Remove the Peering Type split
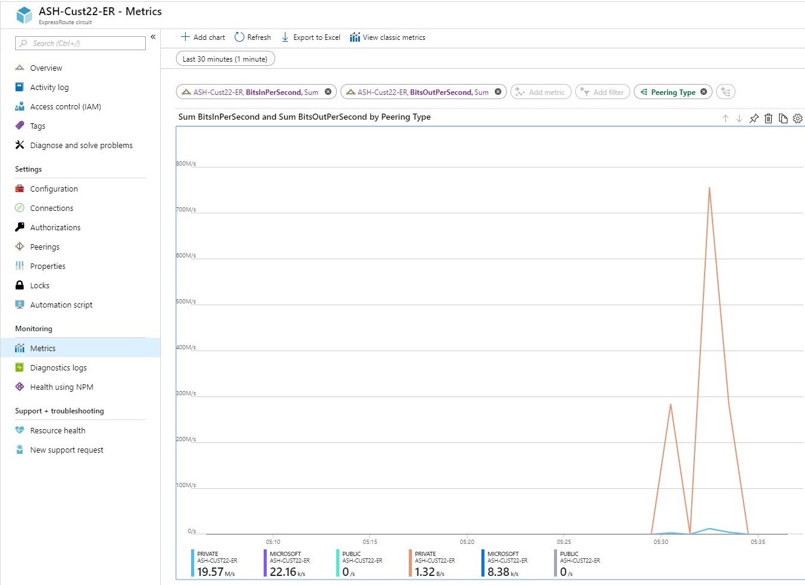The image size is (805, 585). [x=703, y=92]
